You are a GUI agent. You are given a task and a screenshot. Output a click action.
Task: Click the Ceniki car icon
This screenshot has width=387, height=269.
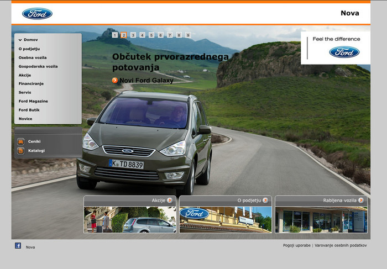pos(21,141)
